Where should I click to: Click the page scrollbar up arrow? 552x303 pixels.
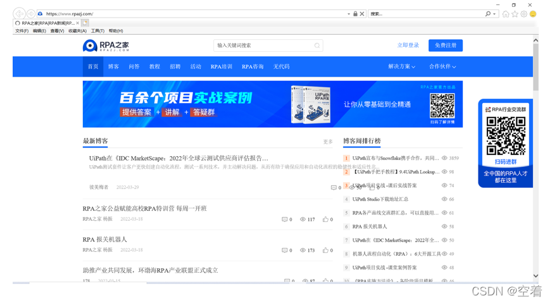click(536, 40)
